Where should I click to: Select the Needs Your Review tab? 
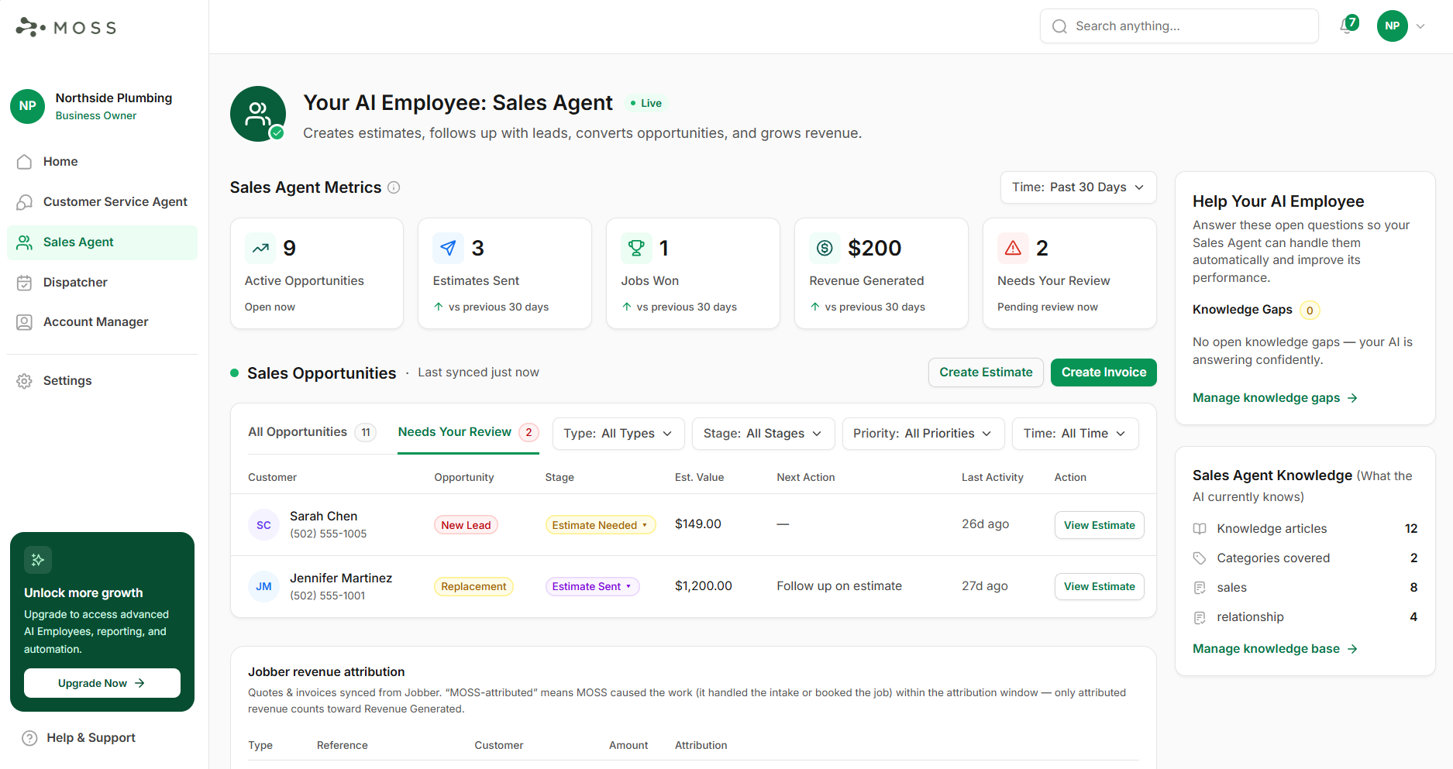click(468, 432)
